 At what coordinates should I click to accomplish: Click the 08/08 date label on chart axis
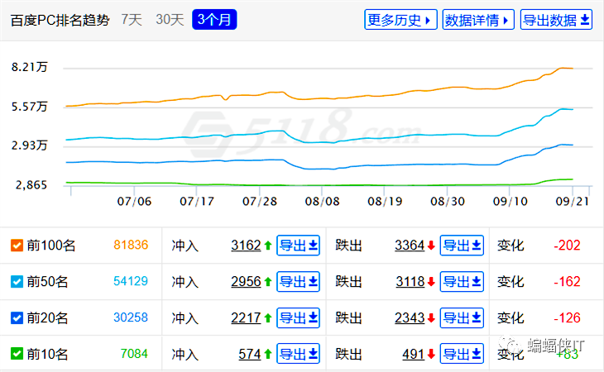pyautogui.click(x=322, y=201)
